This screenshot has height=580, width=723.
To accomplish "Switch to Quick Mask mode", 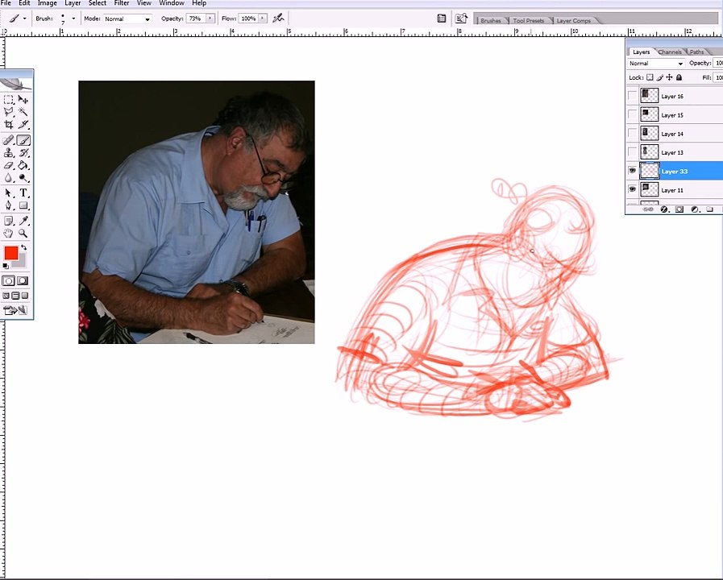I will point(23,280).
